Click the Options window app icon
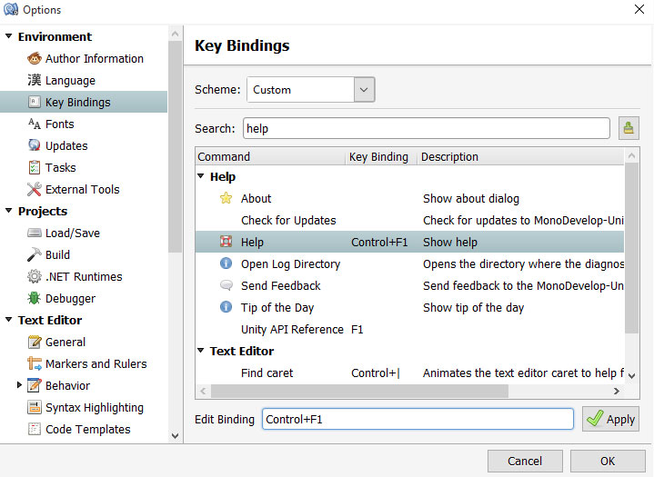The image size is (654, 477). pyautogui.click(x=11, y=9)
